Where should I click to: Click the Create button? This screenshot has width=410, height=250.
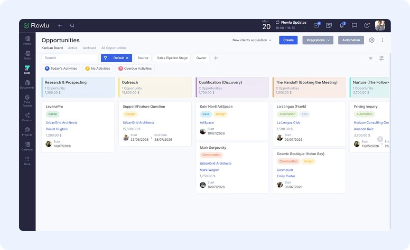[288, 40]
